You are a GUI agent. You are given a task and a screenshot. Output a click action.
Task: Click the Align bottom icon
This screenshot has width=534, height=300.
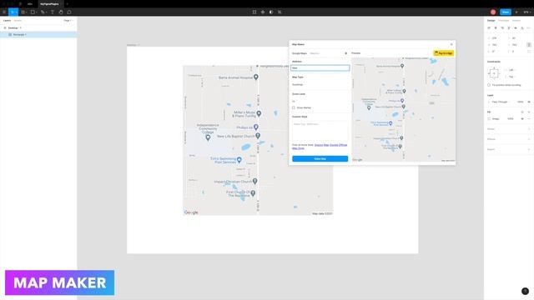(522, 27)
